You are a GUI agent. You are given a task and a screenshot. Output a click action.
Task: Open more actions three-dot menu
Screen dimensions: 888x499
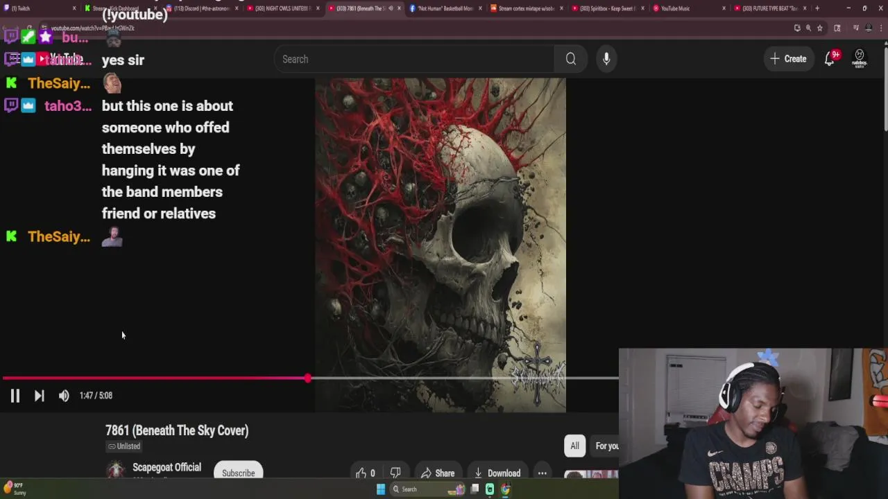tap(542, 473)
